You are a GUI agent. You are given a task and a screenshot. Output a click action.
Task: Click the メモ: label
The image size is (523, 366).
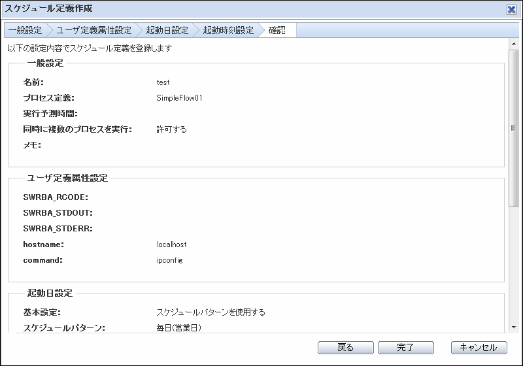click(32, 145)
